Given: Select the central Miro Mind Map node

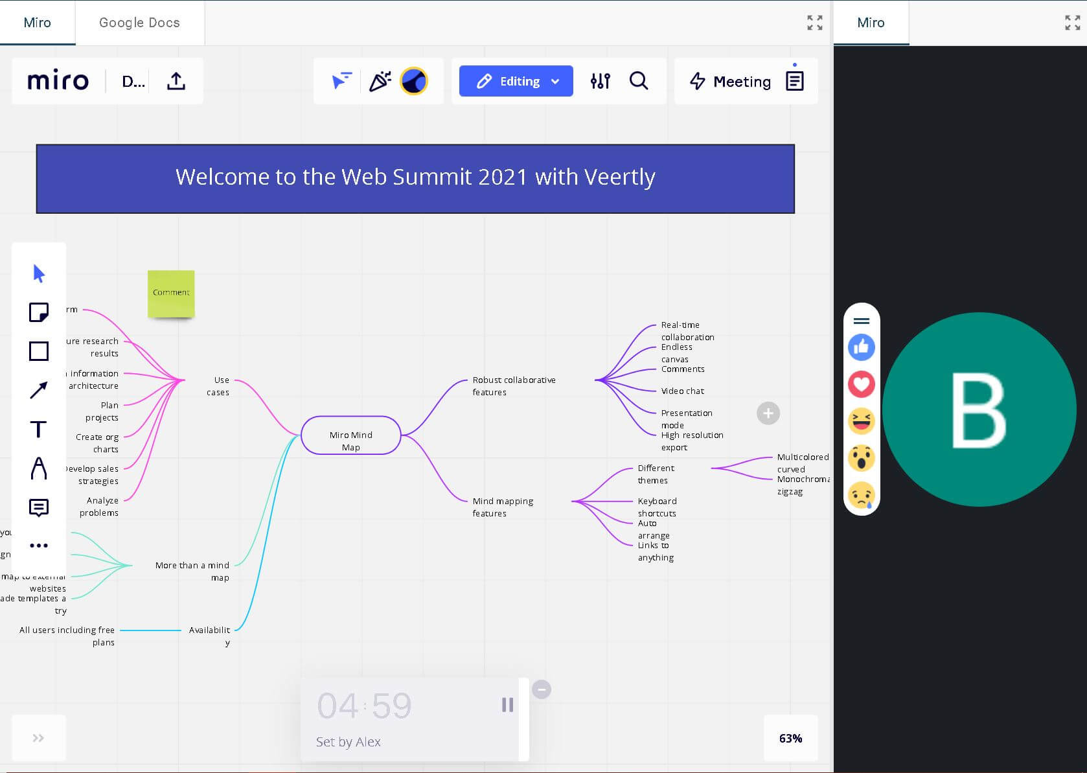Looking at the screenshot, I should 351,435.
